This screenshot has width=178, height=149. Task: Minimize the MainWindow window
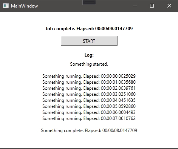click(x=135, y=6)
